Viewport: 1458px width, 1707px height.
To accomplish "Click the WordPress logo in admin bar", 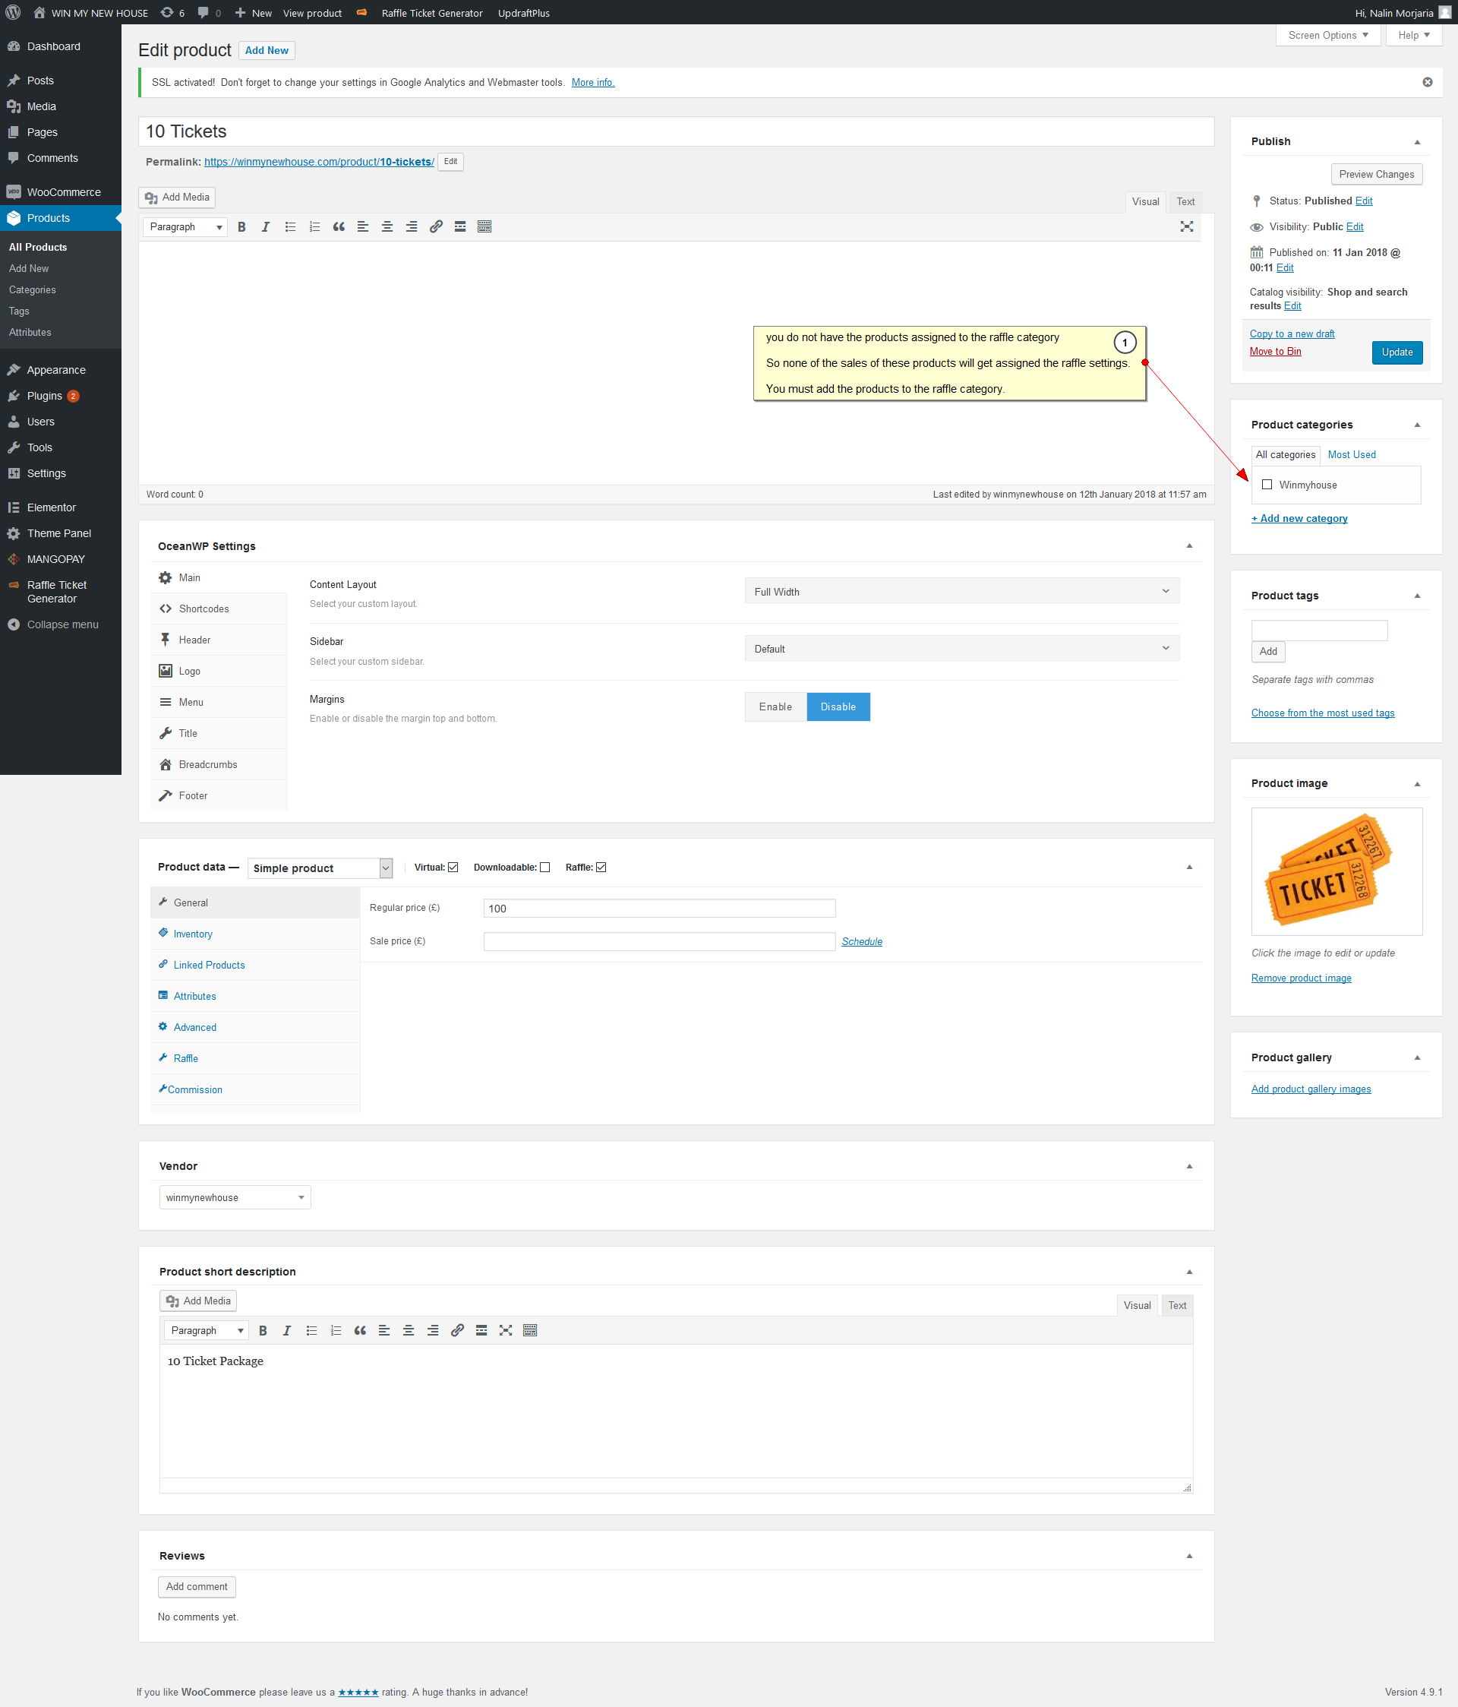I will (x=13, y=12).
